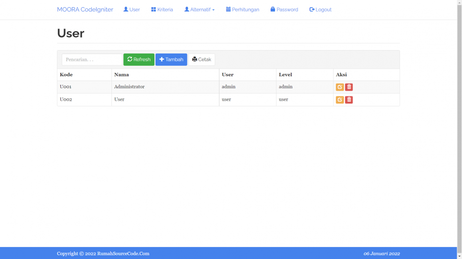Click Logout in navigation bar
Screen dimensions: 462x259
pos(320,10)
